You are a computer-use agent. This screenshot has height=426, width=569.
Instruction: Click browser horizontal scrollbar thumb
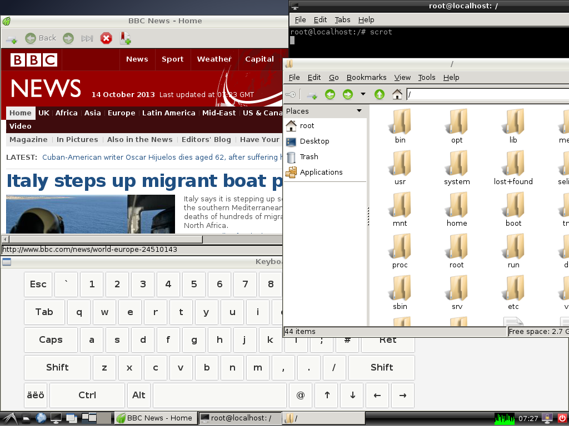pos(106,240)
